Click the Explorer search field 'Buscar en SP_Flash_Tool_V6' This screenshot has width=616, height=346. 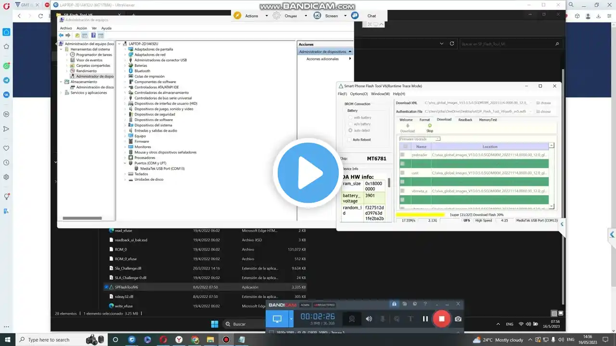[x=511, y=44]
